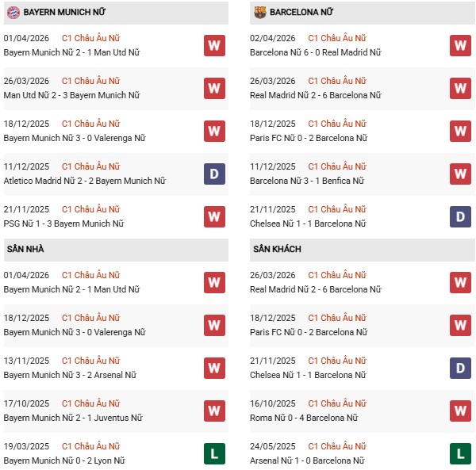Click D badge for Atletico Madrid vs Bayern
The image size is (476, 470).
click(213, 174)
